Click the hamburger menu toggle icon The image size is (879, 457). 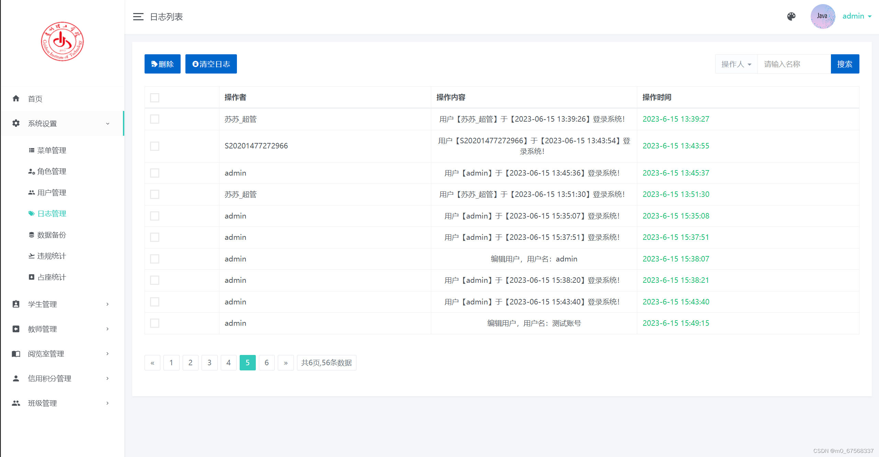(138, 16)
